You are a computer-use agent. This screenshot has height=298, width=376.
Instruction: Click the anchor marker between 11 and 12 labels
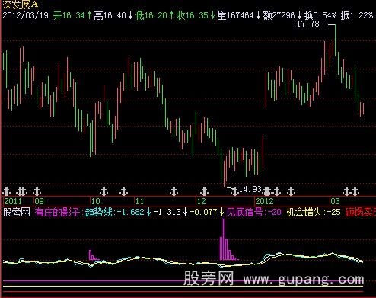pyautogui.click(x=174, y=191)
